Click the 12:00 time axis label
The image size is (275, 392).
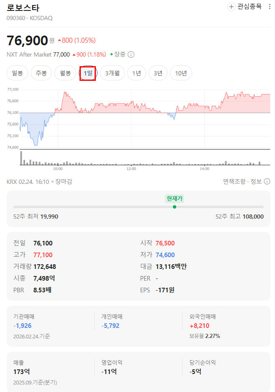pos(131,169)
